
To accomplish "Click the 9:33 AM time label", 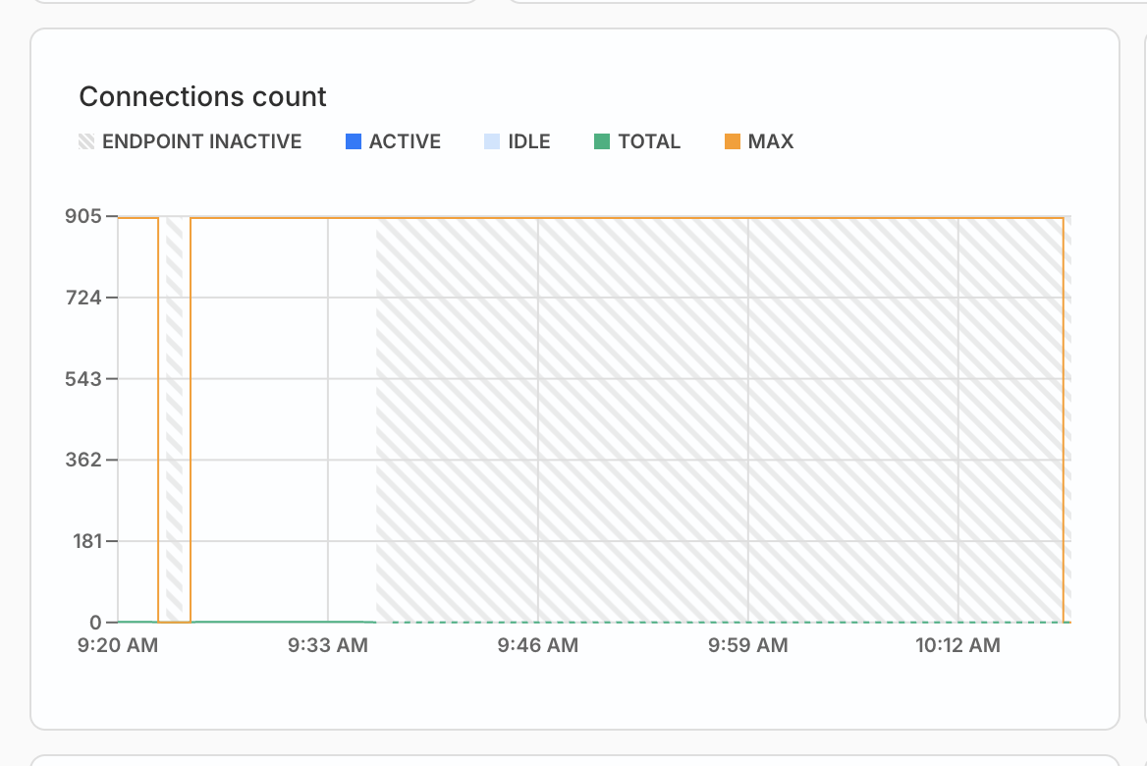I will 328,645.
